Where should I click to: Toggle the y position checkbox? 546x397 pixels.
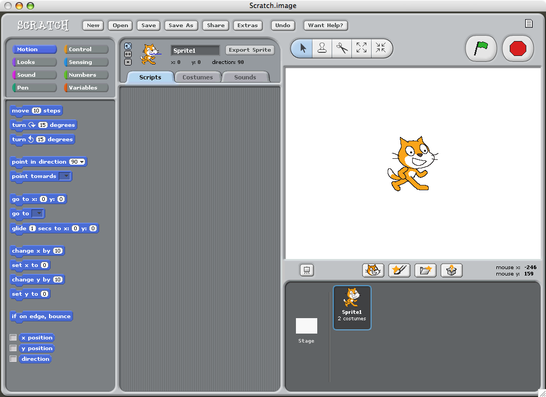tap(13, 348)
